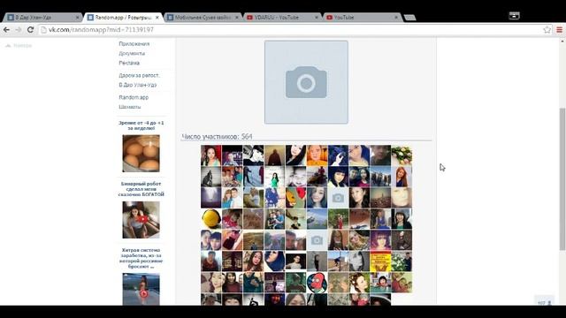The image size is (566, 318).
Task: Close the last 'YouTube' tab
Action: [x=396, y=18]
